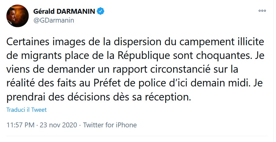The width and height of the screenshot is (276, 142).
Task: Click the Traduci il Tweet link
Action: click(27, 110)
